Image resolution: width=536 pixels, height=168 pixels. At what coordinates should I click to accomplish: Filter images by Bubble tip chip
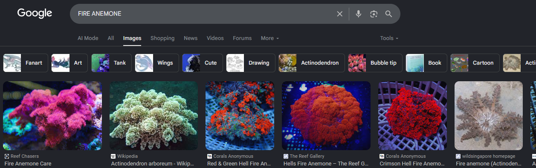pyautogui.click(x=375, y=63)
